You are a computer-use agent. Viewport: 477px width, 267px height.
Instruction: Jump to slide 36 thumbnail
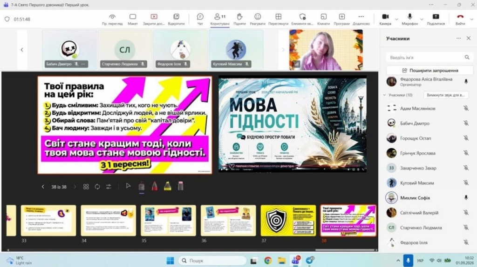228,221
